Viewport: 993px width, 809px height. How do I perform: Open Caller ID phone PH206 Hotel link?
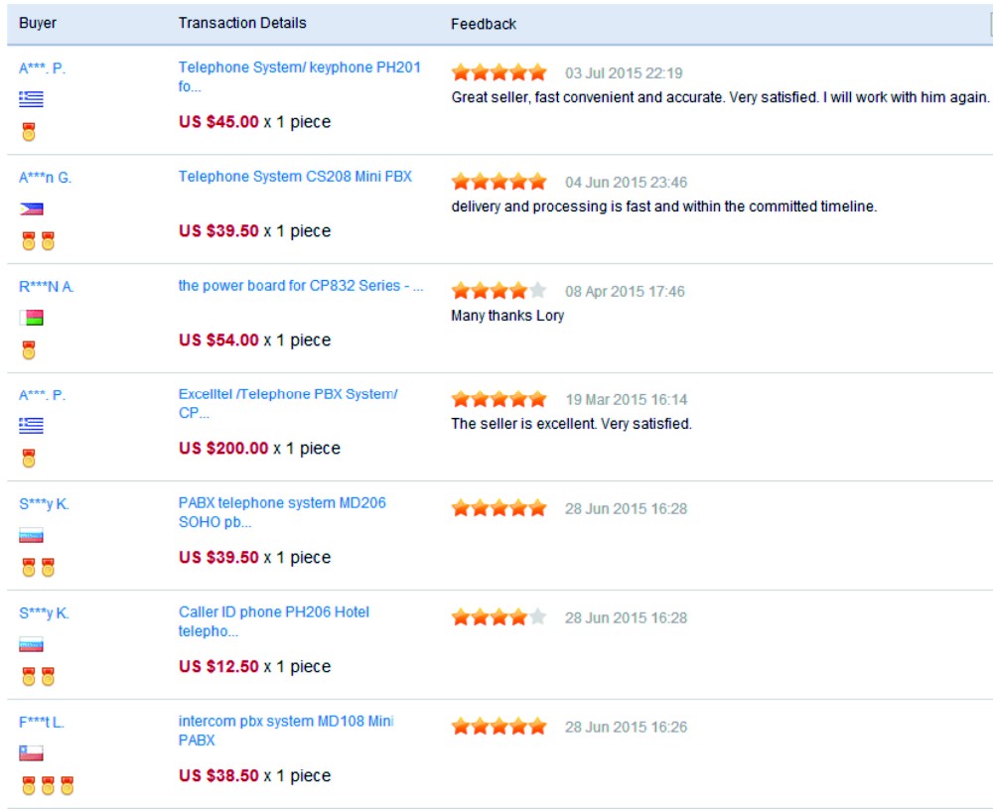click(274, 621)
